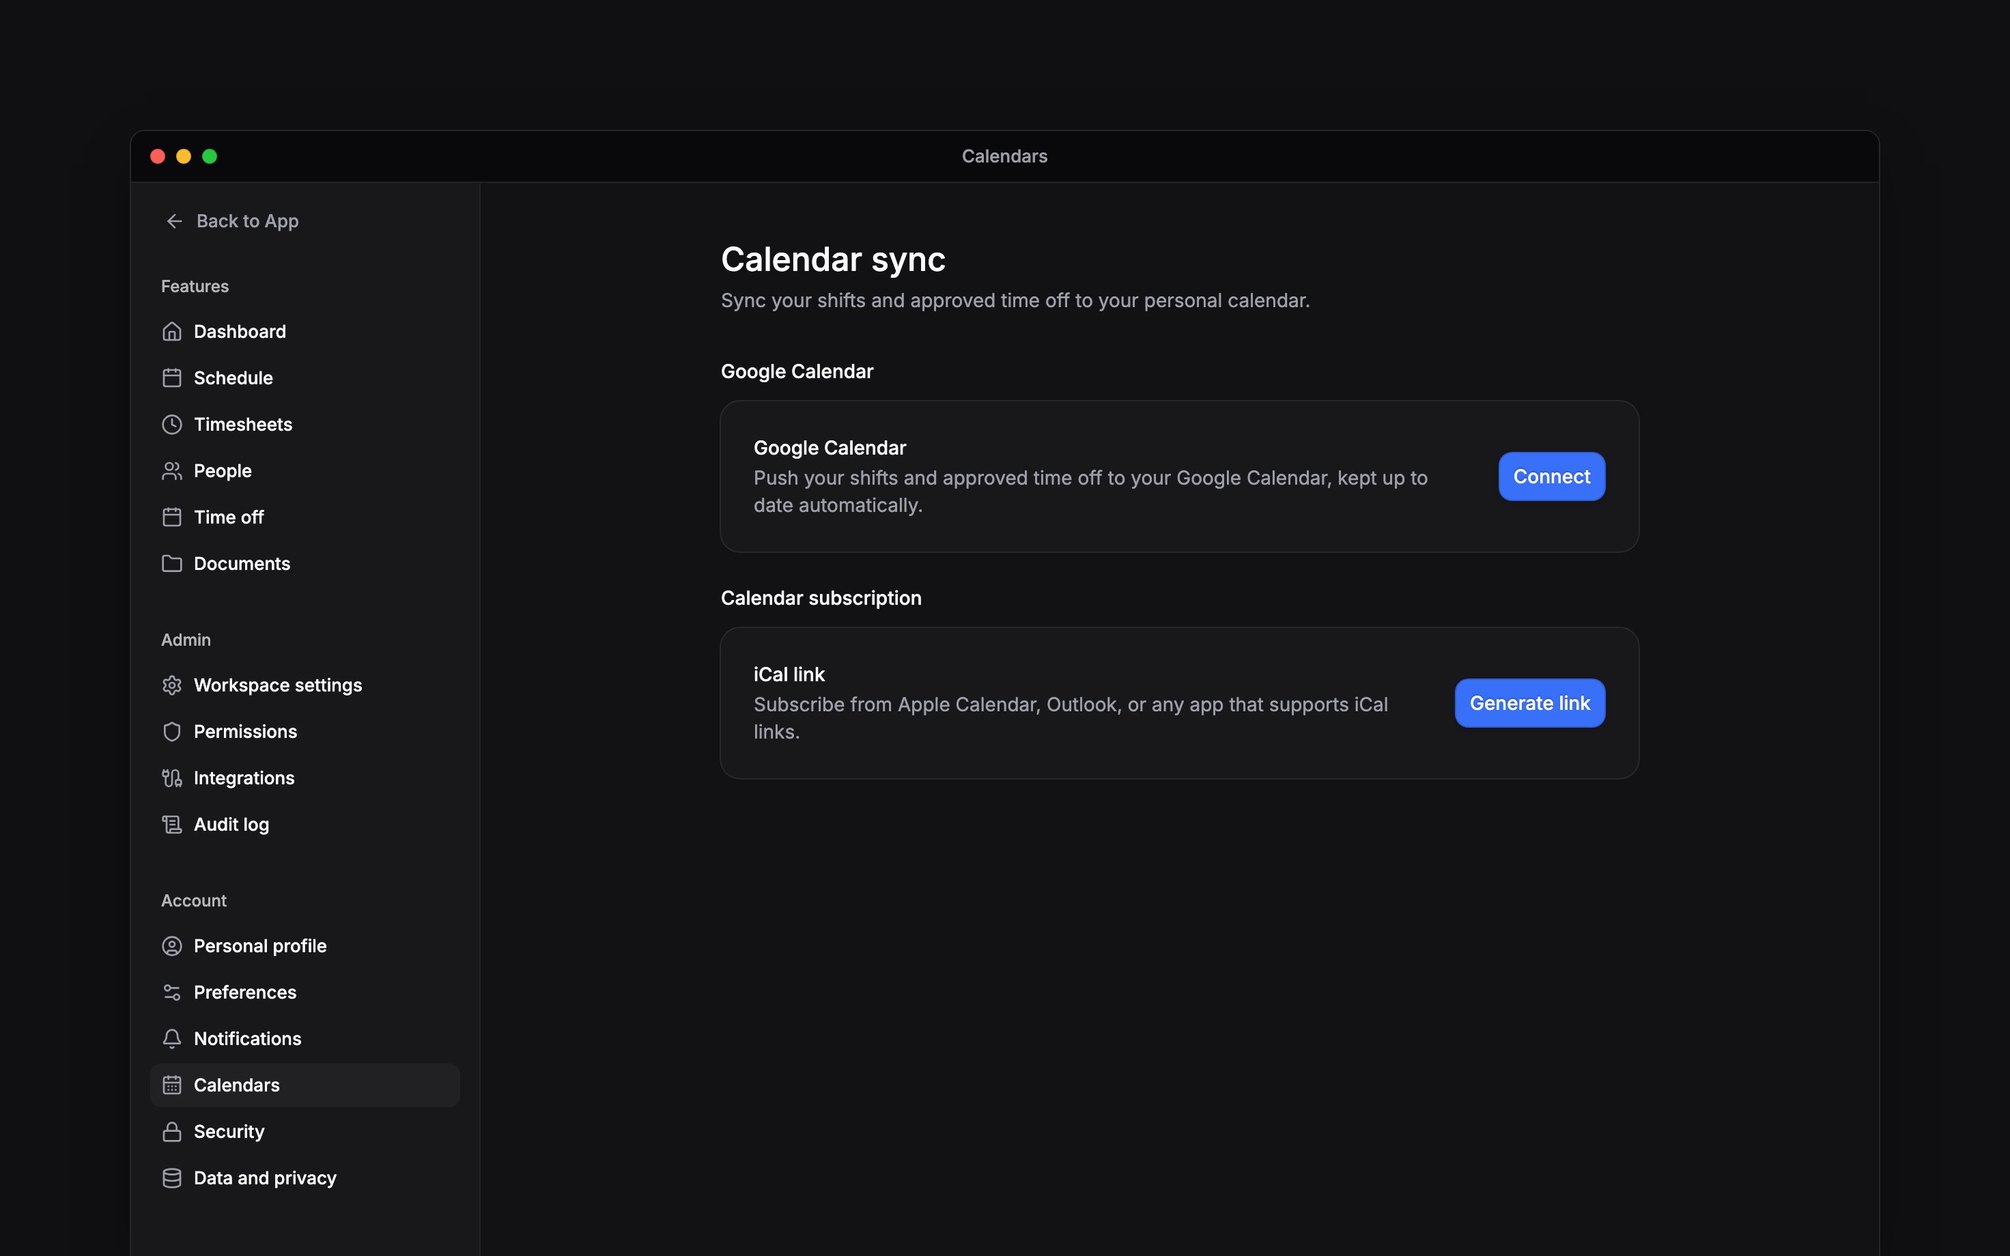This screenshot has height=1256, width=2010.
Task: Select the Timesheets menu label
Action: pos(243,425)
